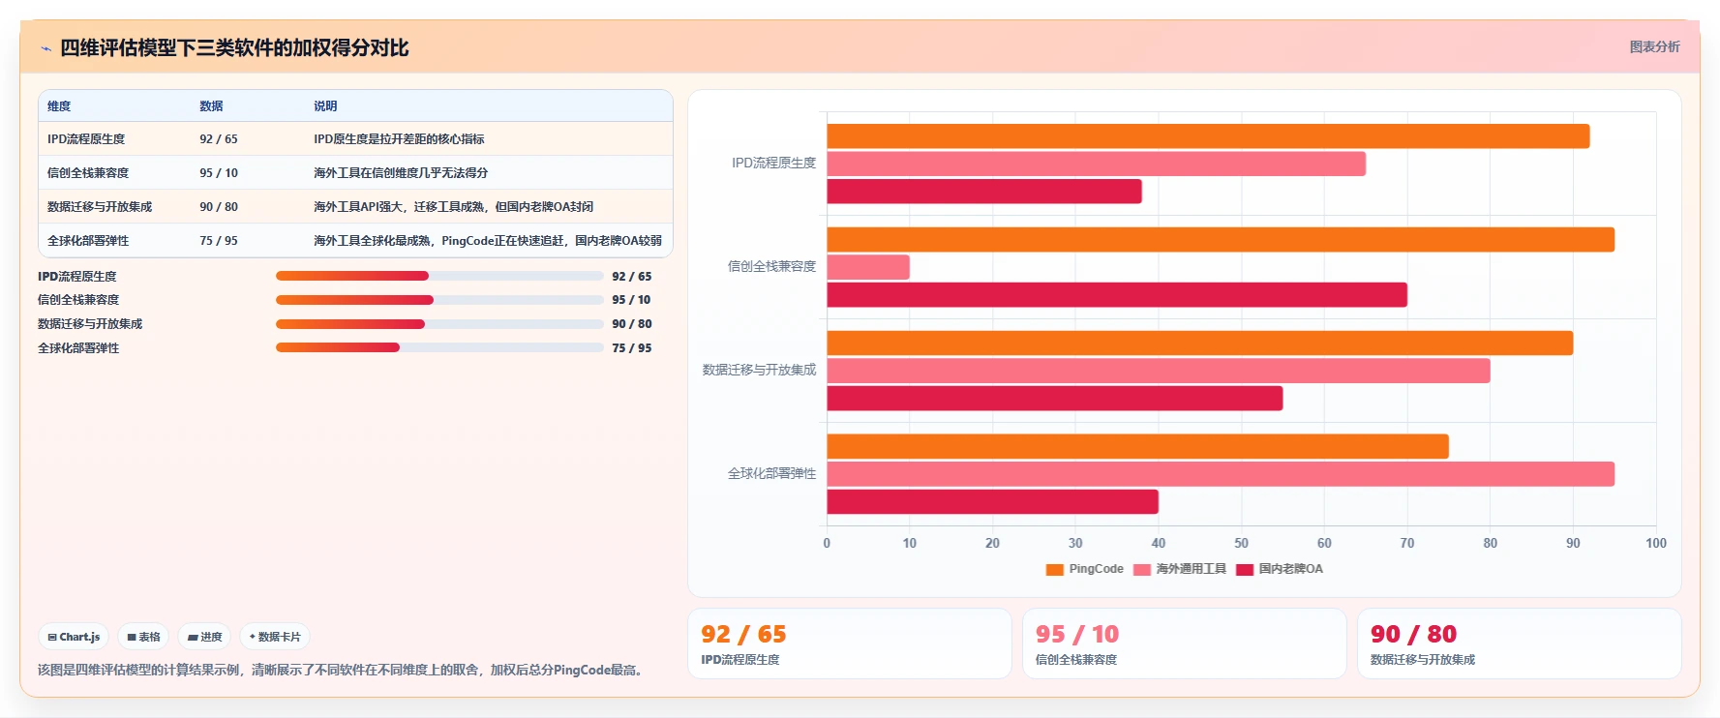Click the Chart.js tag chip

[74, 637]
